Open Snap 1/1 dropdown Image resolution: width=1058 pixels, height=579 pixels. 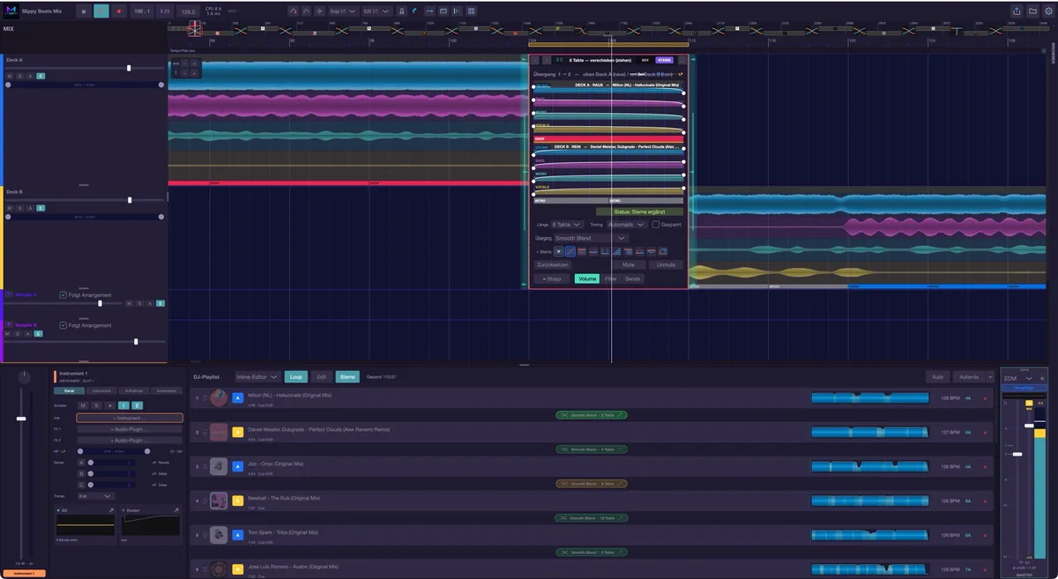[344, 11]
